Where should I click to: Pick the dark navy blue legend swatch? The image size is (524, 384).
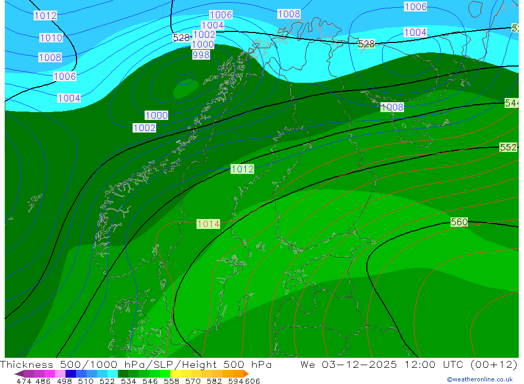pyautogui.click(x=71, y=374)
